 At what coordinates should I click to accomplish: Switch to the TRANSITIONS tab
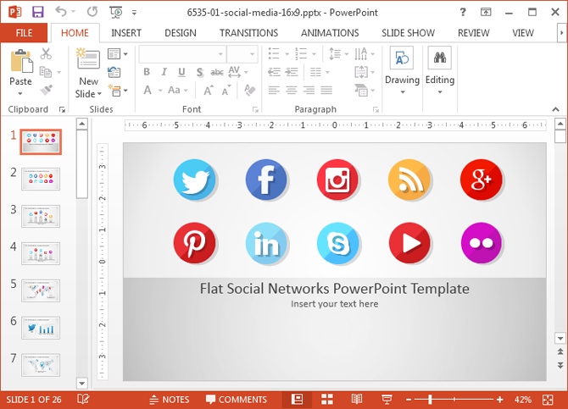pos(249,33)
